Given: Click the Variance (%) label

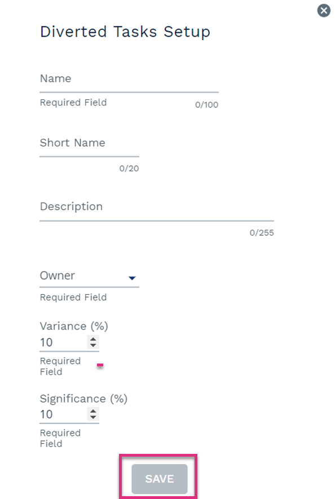Looking at the screenshot, I should (74, 326).
